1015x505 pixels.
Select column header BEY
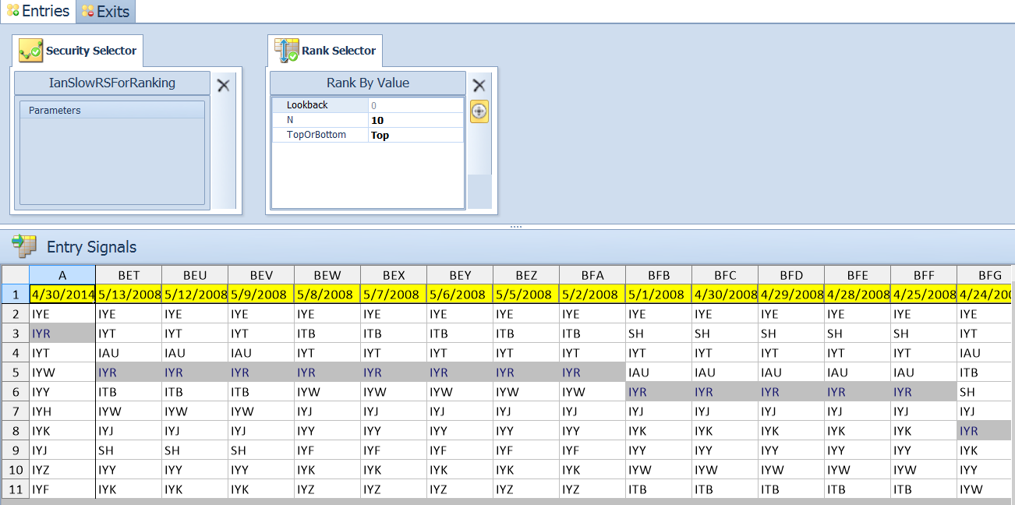pyautogui.click(x=460, y=275)
